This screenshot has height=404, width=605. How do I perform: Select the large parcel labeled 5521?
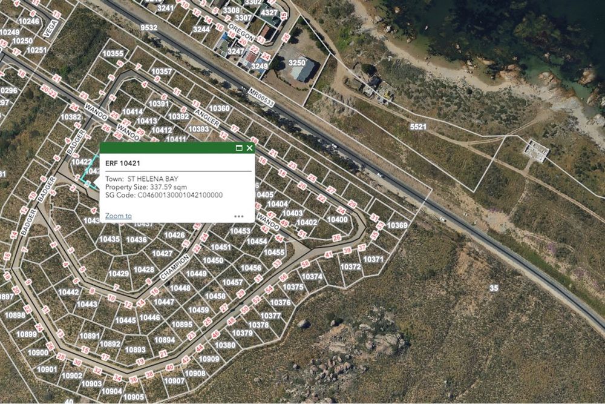point(418,127)
